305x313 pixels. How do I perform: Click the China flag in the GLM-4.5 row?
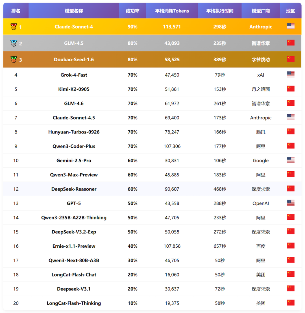[290, 42]
